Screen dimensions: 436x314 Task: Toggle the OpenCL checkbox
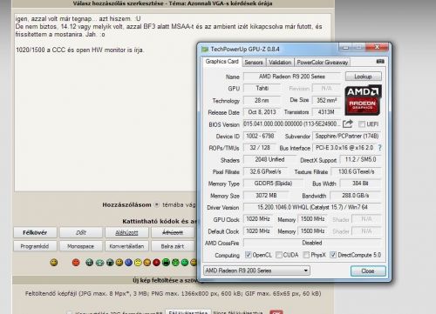[x=248, y=255]
